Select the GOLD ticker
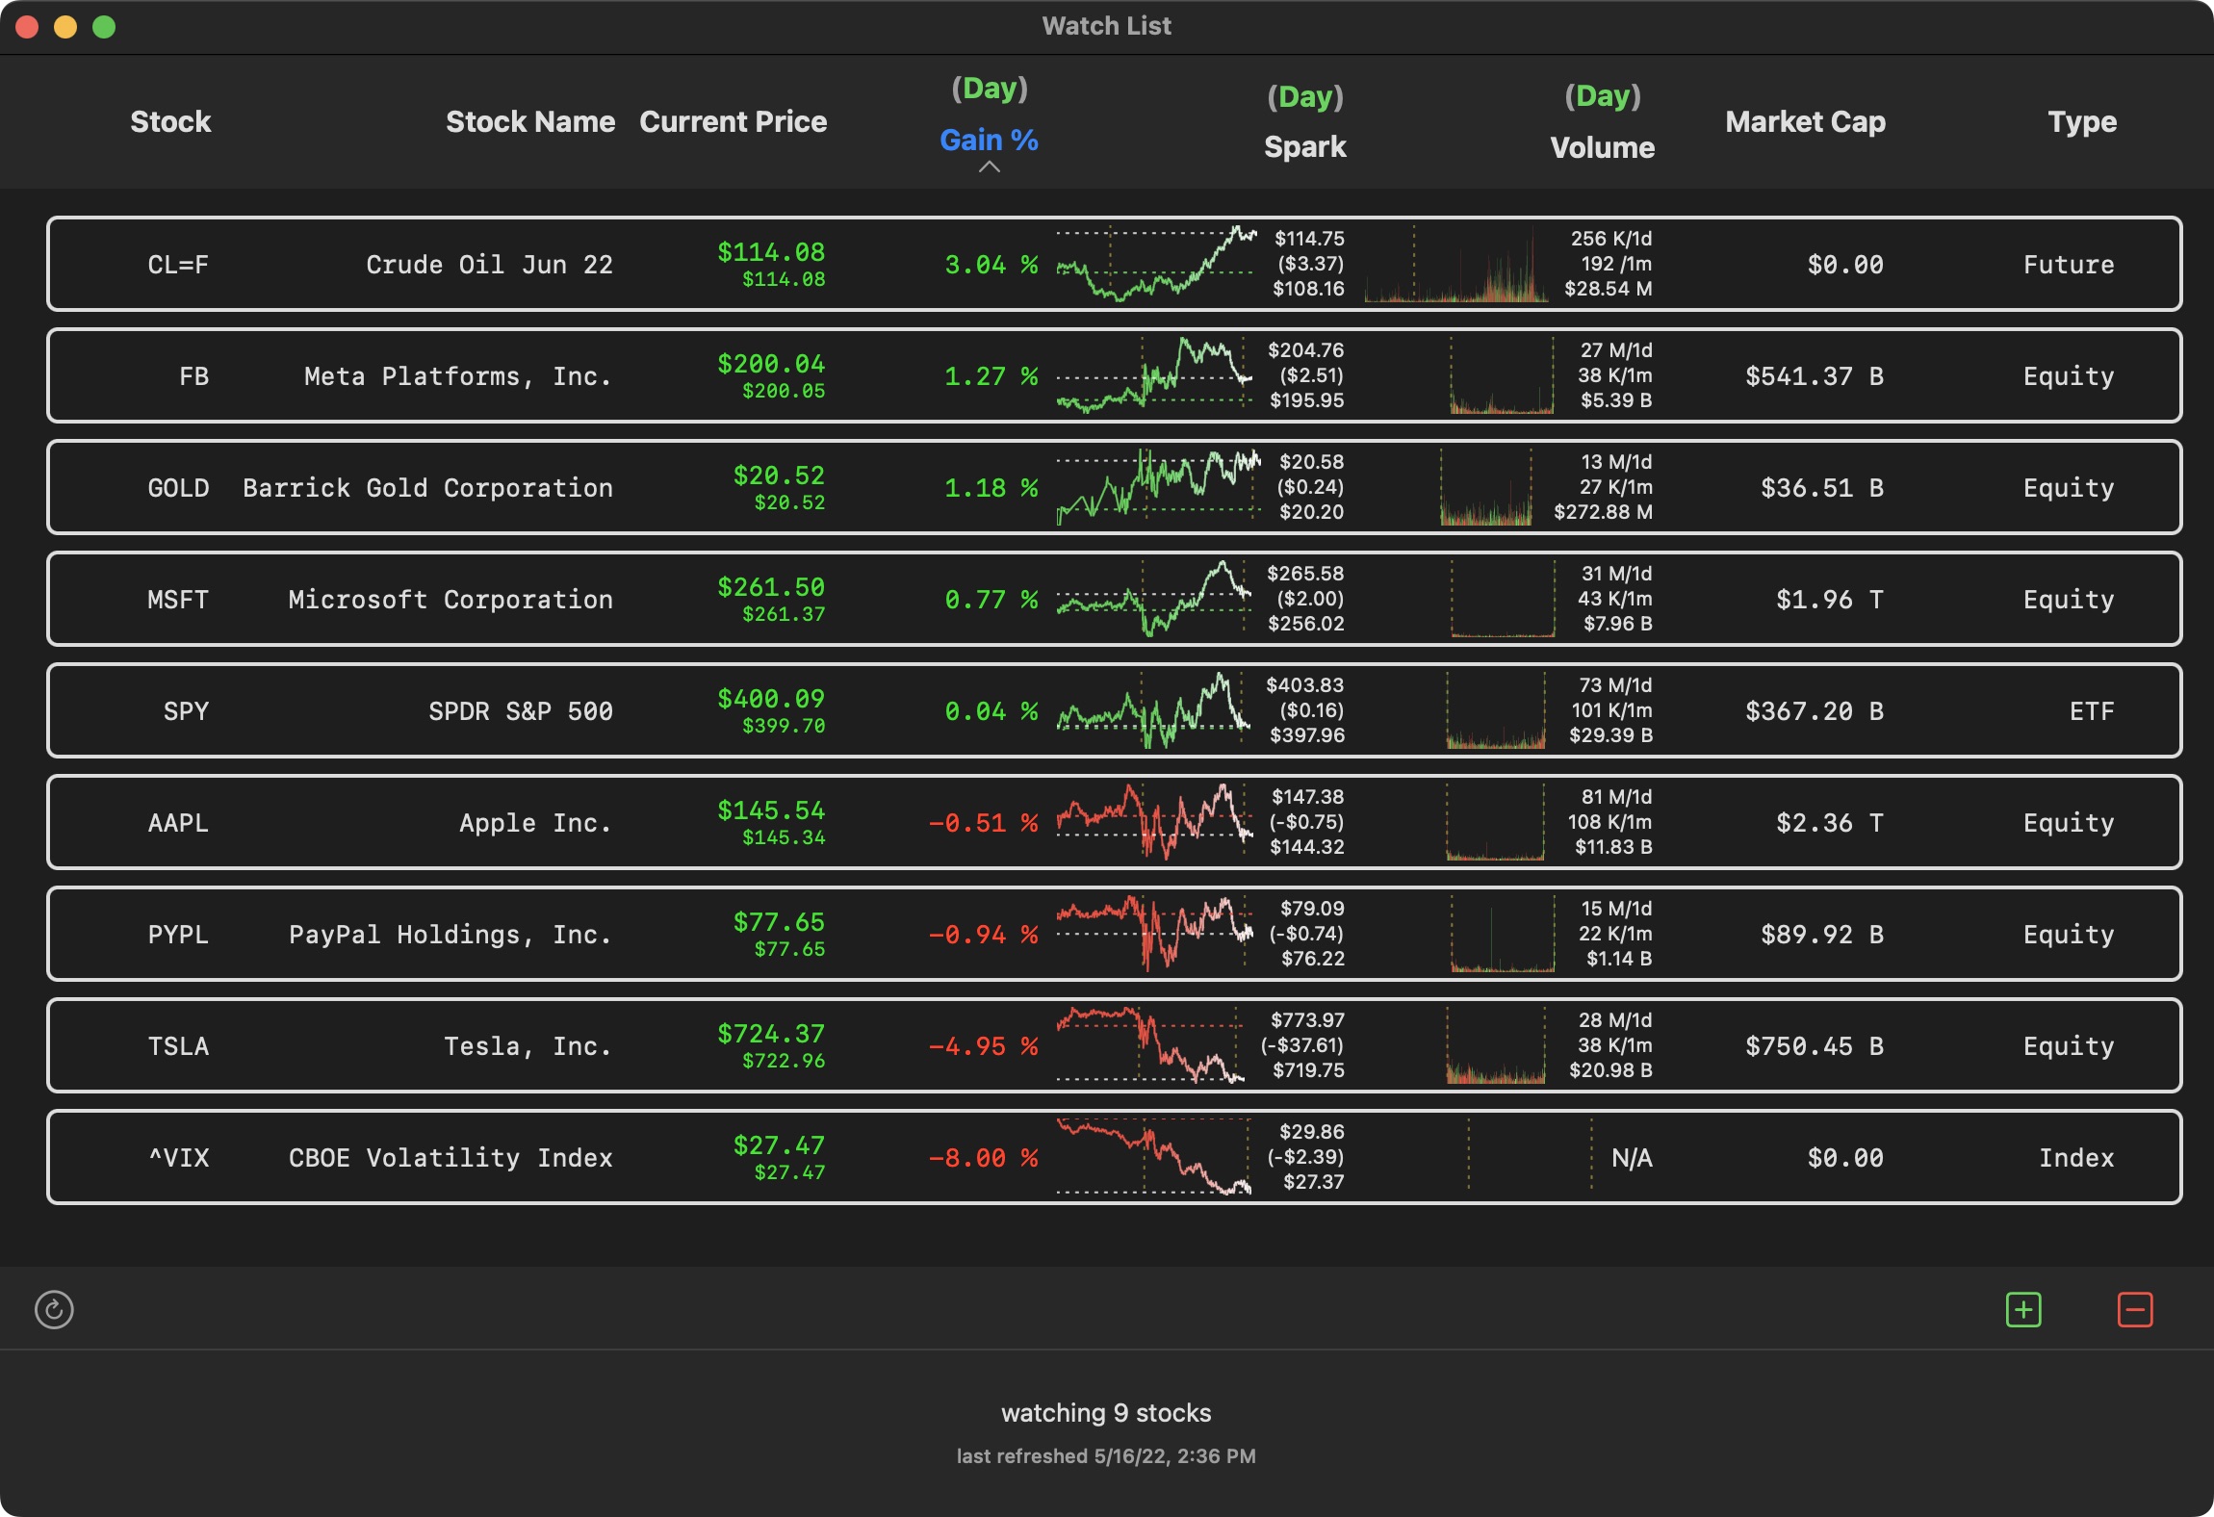2214x1517 pixels. [x=178, y=488]
